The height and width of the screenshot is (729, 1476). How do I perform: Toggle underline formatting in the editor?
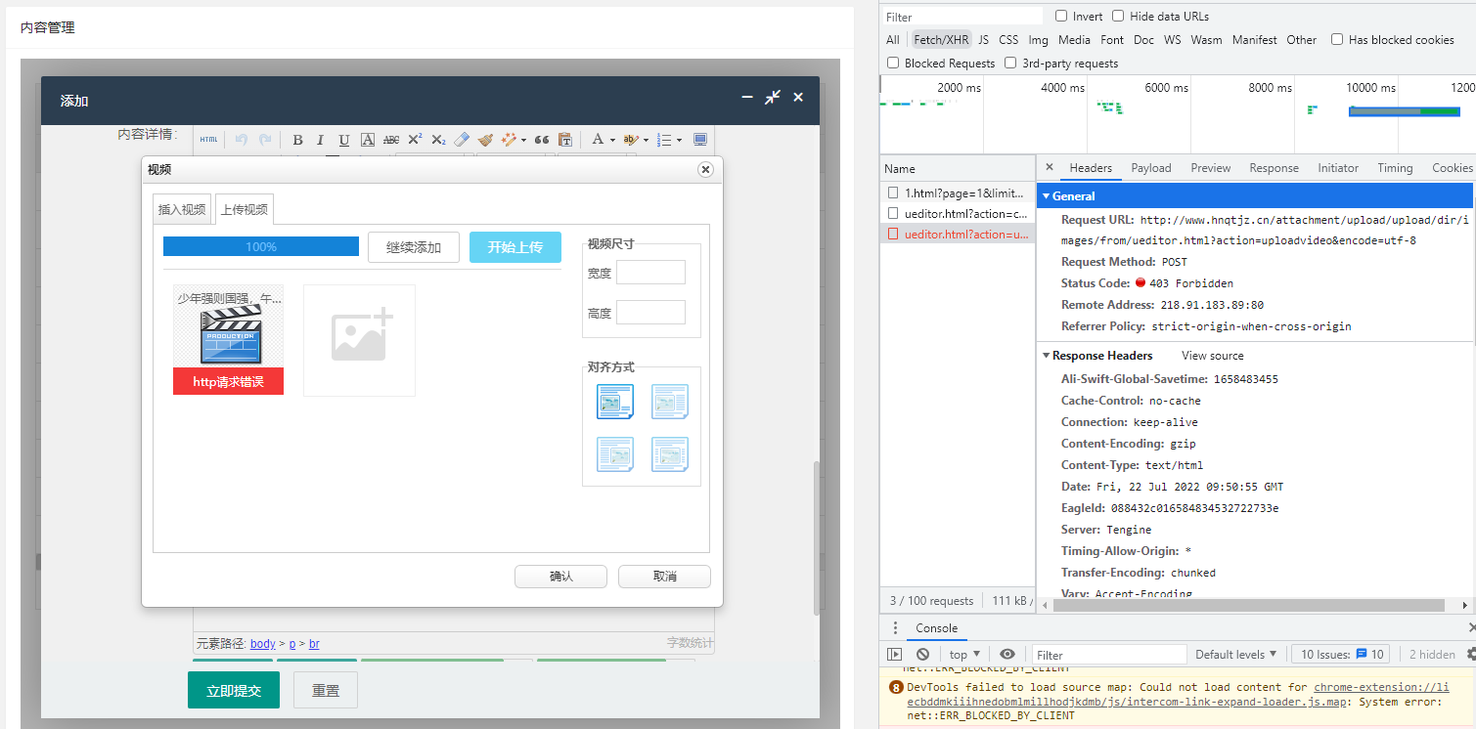pyautogui.click(x=343, y=140)
